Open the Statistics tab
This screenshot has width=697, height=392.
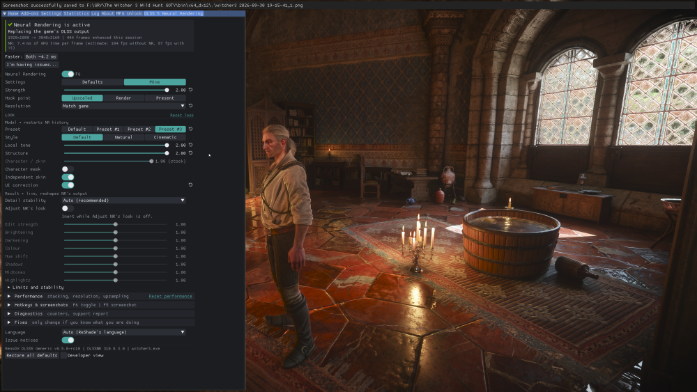tap(77, 14)
